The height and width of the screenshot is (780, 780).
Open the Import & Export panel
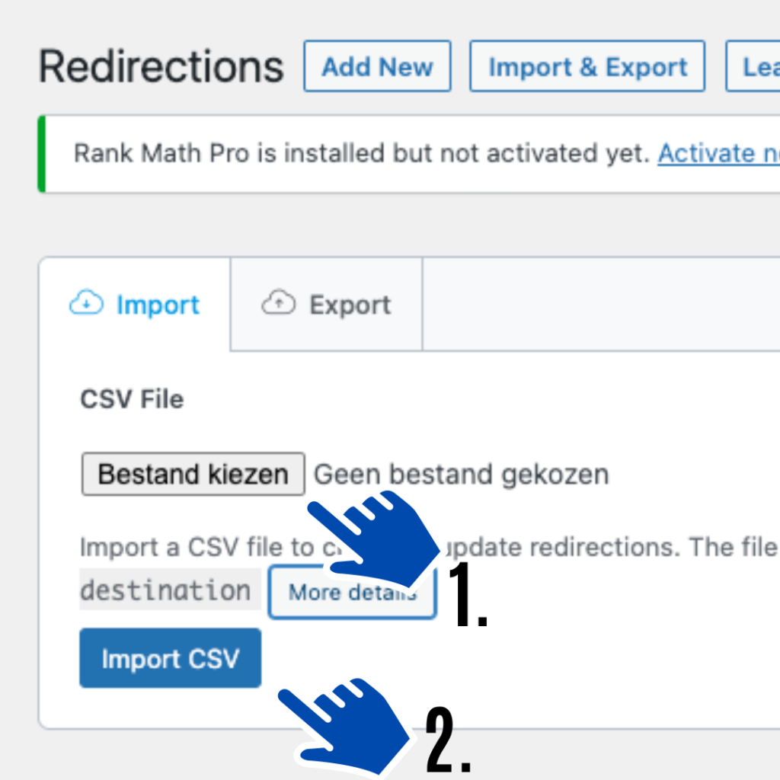587,66
